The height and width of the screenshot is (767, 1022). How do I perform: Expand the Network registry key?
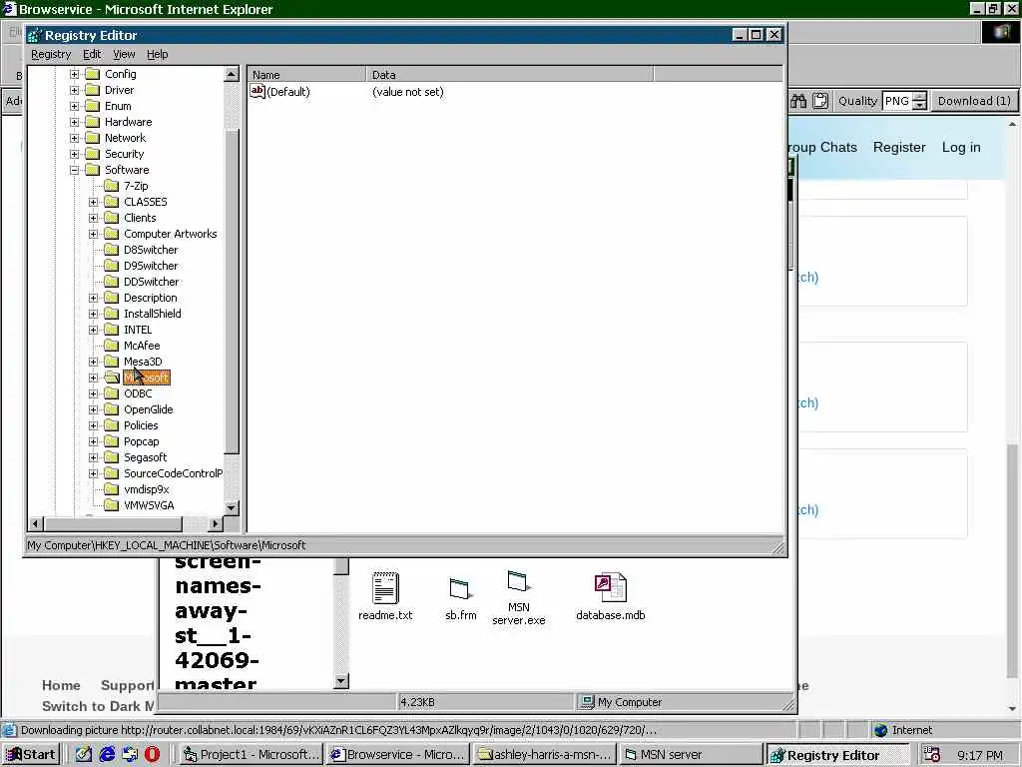click(74, 138)
